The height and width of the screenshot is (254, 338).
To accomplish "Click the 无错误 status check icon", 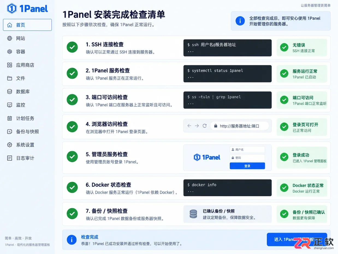I will (284, 47).
